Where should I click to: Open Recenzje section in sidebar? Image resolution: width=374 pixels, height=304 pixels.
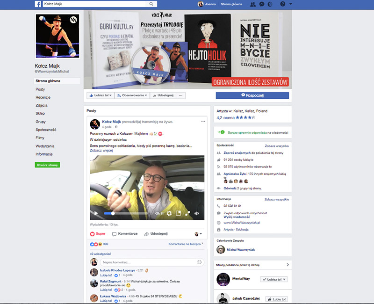point(43,97)
